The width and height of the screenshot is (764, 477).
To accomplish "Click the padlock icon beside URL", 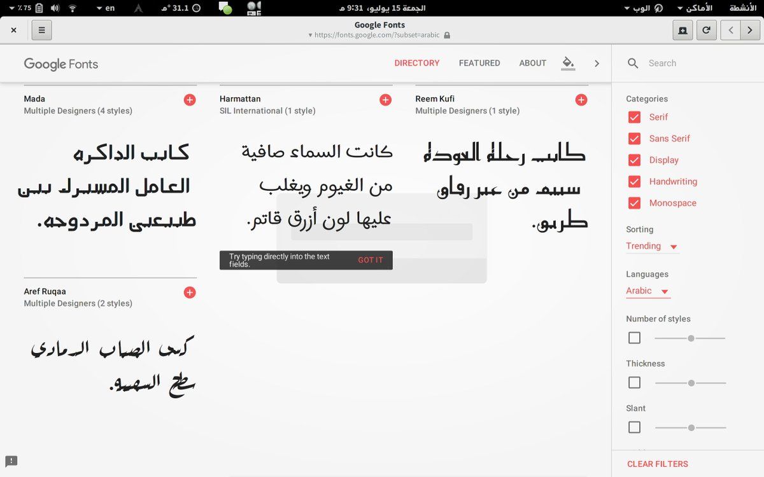I will coord(447,36).
